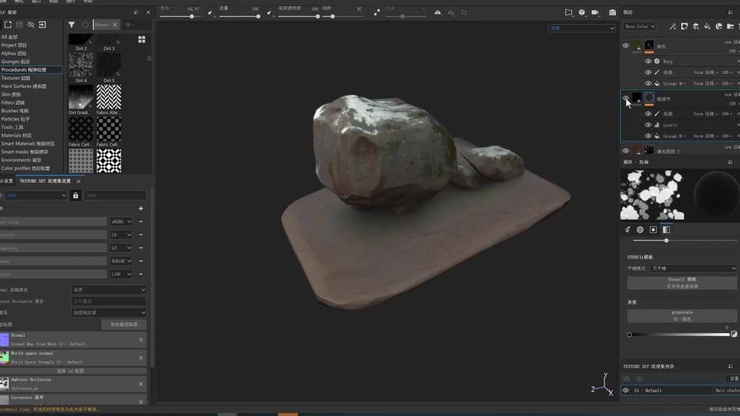Open the viewport display mode icon
The image size is (740, 416).
pos(569,12)
